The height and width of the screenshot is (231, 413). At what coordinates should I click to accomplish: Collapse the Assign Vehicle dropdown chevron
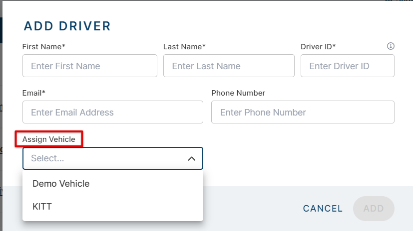click(x=191, y=159)
